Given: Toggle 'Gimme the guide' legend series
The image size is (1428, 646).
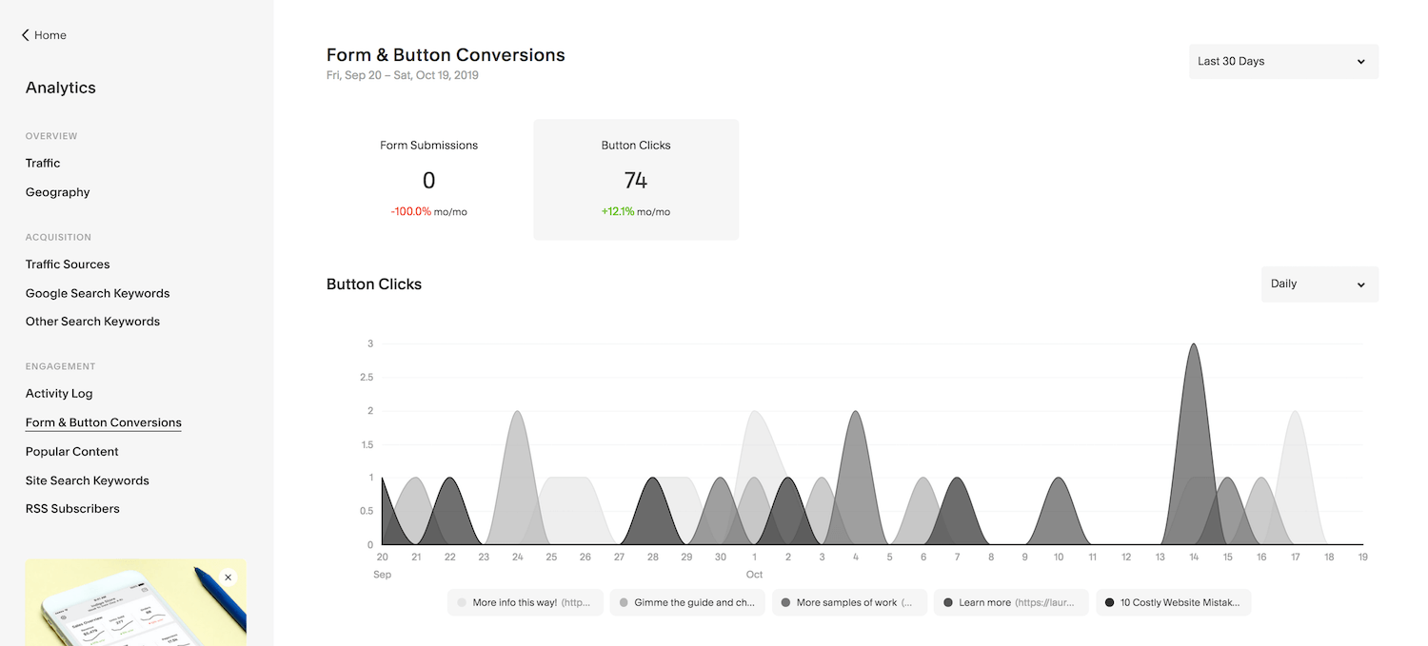Looking at the screenshot, I should click(x=687, y=602).
